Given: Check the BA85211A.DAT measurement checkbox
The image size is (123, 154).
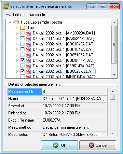Looking at the screenshot, I should tap(23, 39).
